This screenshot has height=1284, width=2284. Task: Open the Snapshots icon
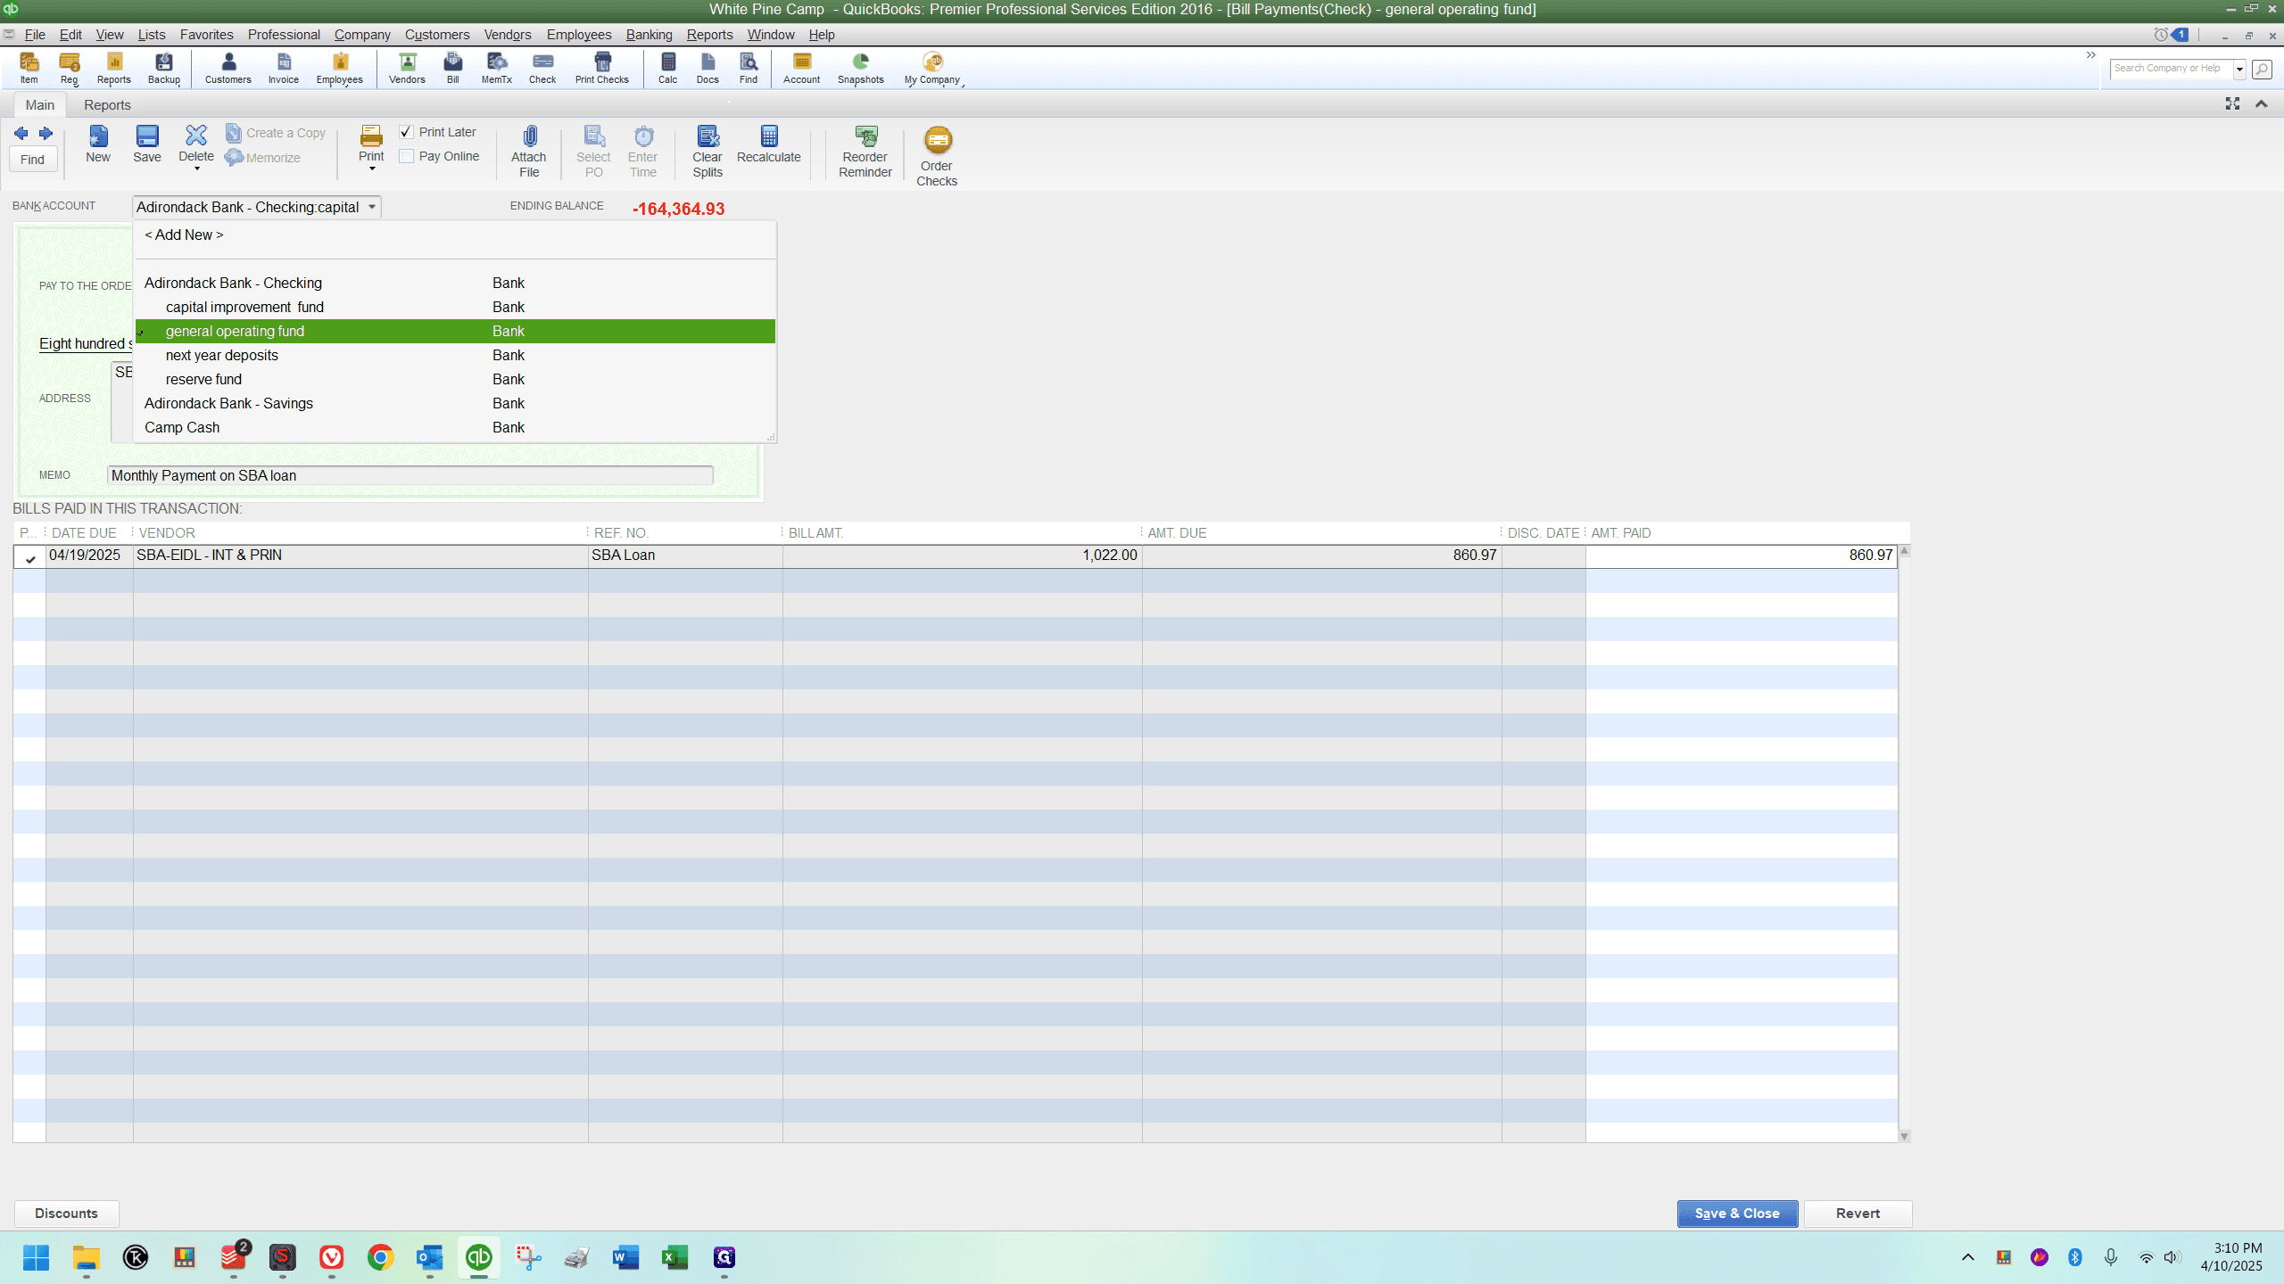[x=861, y=68]
